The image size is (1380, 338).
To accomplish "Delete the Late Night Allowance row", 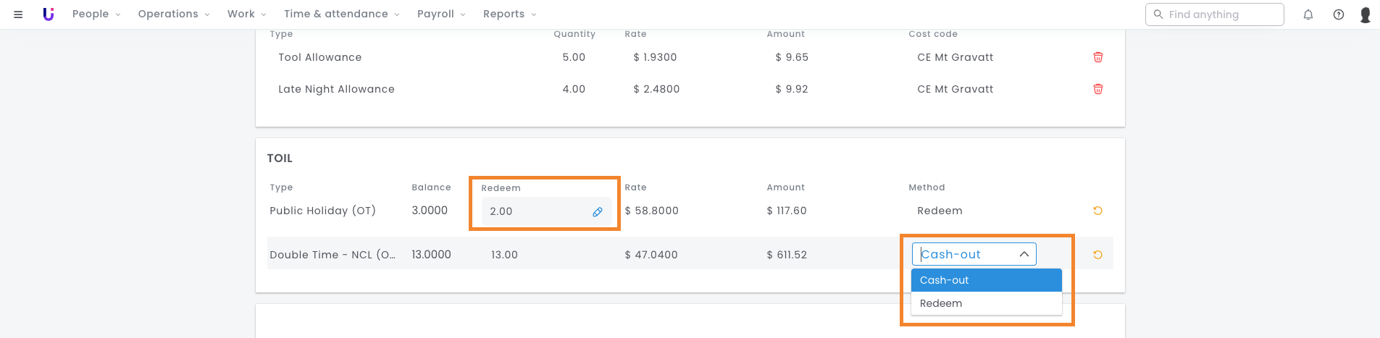I will pos(1098,89).
